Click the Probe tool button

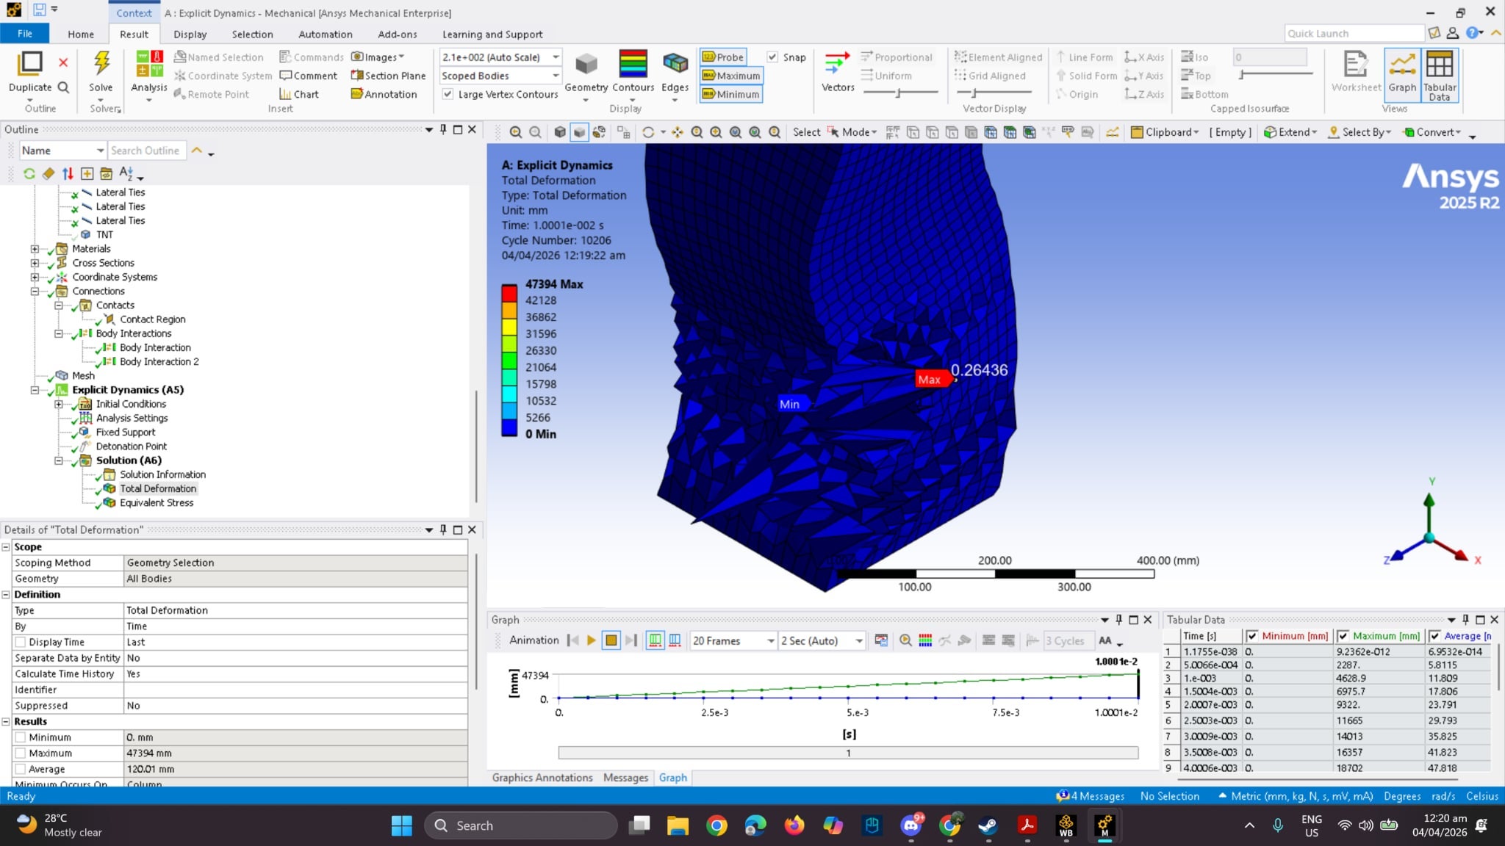coord(723,57)
